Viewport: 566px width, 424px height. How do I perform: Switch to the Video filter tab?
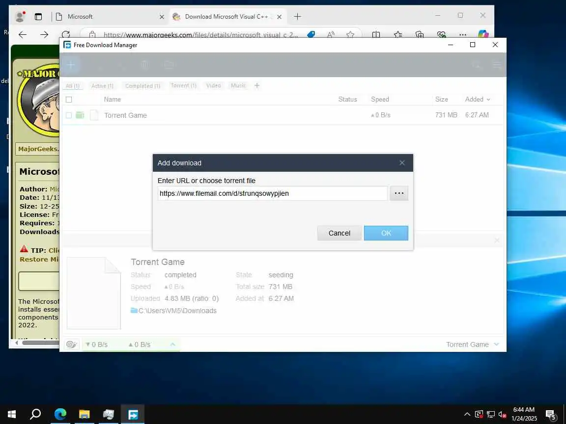[213, 85]
